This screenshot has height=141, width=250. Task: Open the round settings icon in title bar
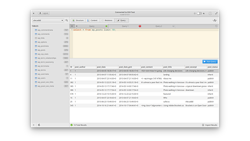(x=210, y=13)
